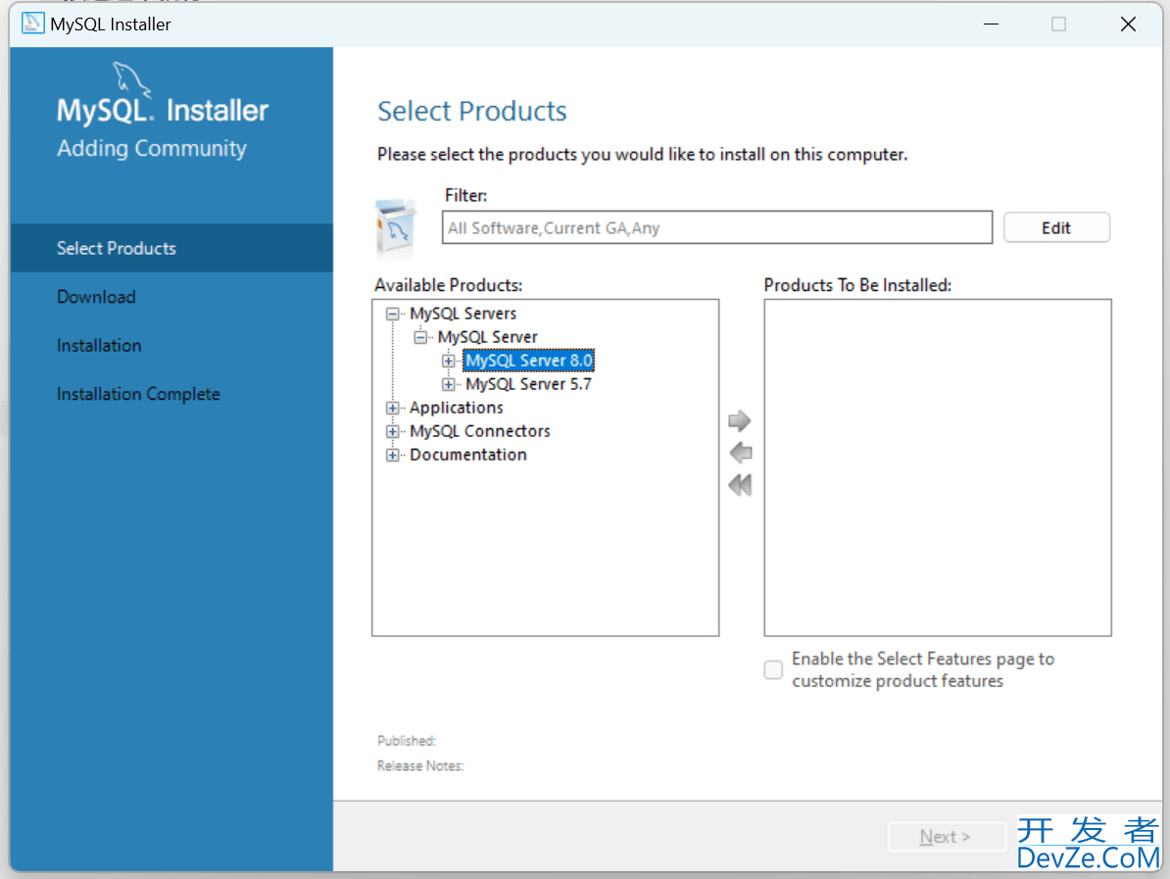The width and height of the screenshot is (1170, 879).
Task: Select the Applications tree item
Action: (457, 409)
